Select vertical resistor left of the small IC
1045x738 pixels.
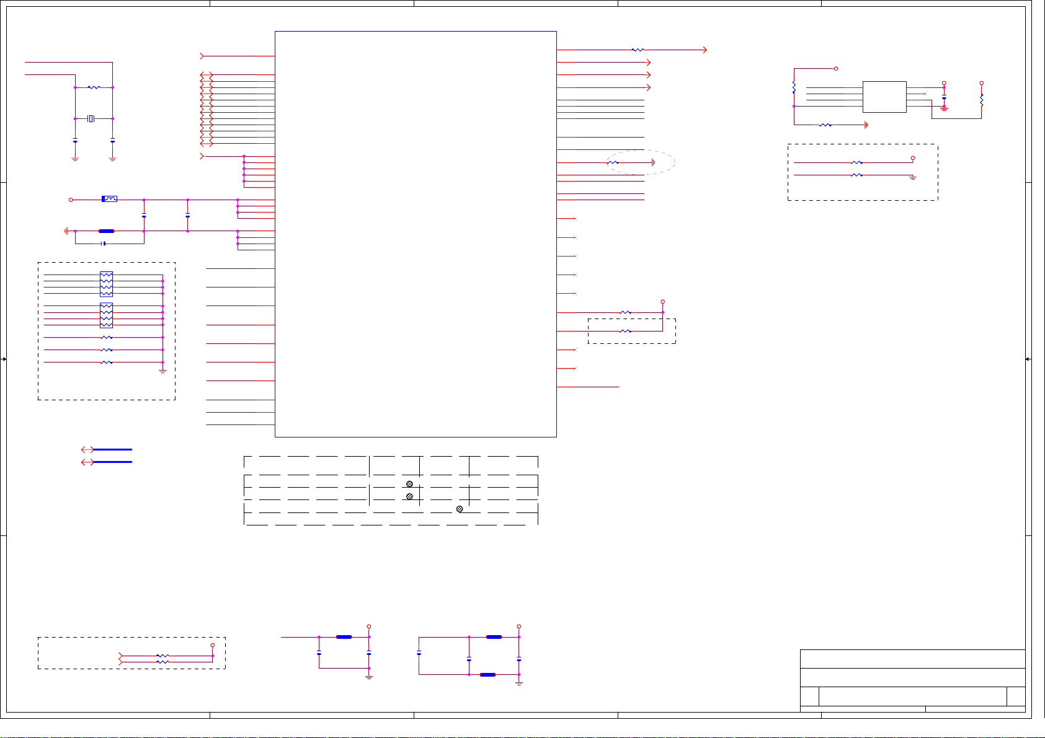tap(794, 87)
